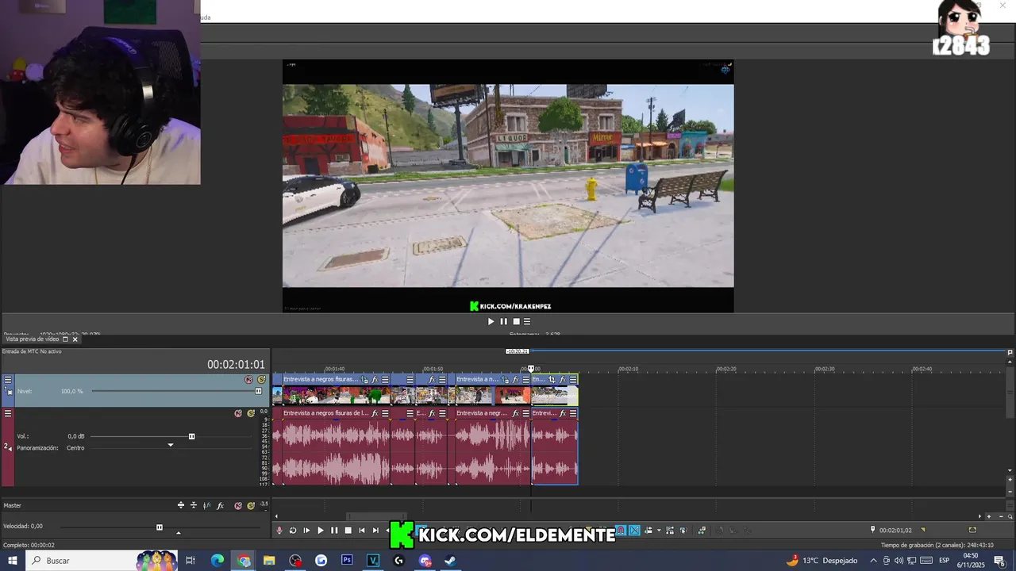Pause timeline playback
The image size is (1016, 571).
pyautogui.click(x=334, y=531)
